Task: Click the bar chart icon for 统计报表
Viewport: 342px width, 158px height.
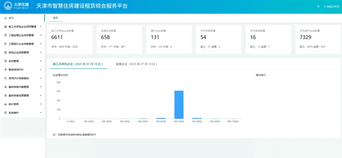Action: [5, 104]
